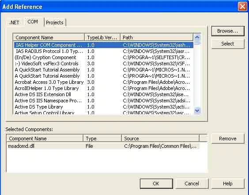Image resolution: width=249 pixels, height=195 pixels.
Task: Sort list by Path column header
Action: [x=157, y=37]
